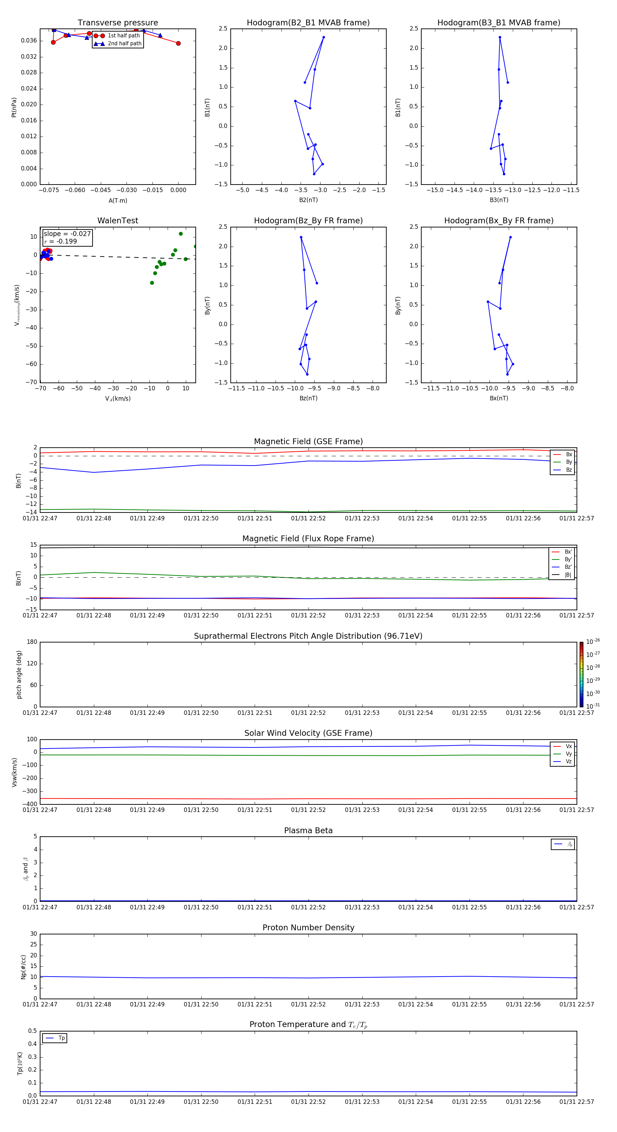
Task: Click the "Hodogram(B3_B1 MVAB frame)" title
Action: coord(499,23)
